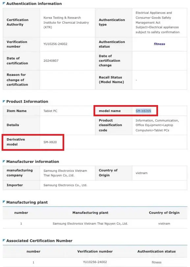
Task: Click the Country of Origin column header
Action: 164,213
